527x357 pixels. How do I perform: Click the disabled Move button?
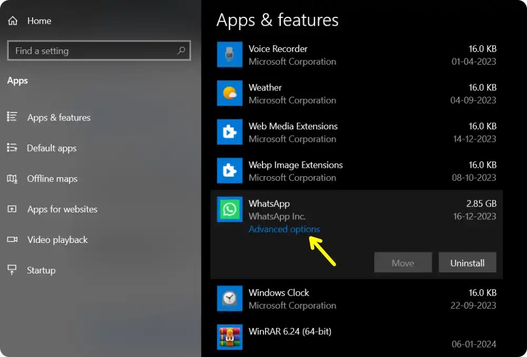click(x=403, y=262)
